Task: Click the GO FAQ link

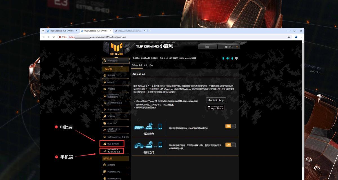Action: [154, 107]
